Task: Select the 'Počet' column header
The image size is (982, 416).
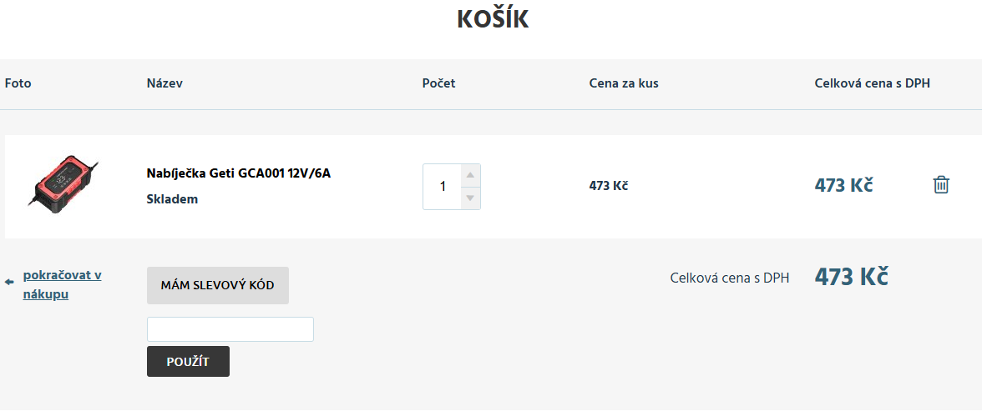Action: click(438, 83)
